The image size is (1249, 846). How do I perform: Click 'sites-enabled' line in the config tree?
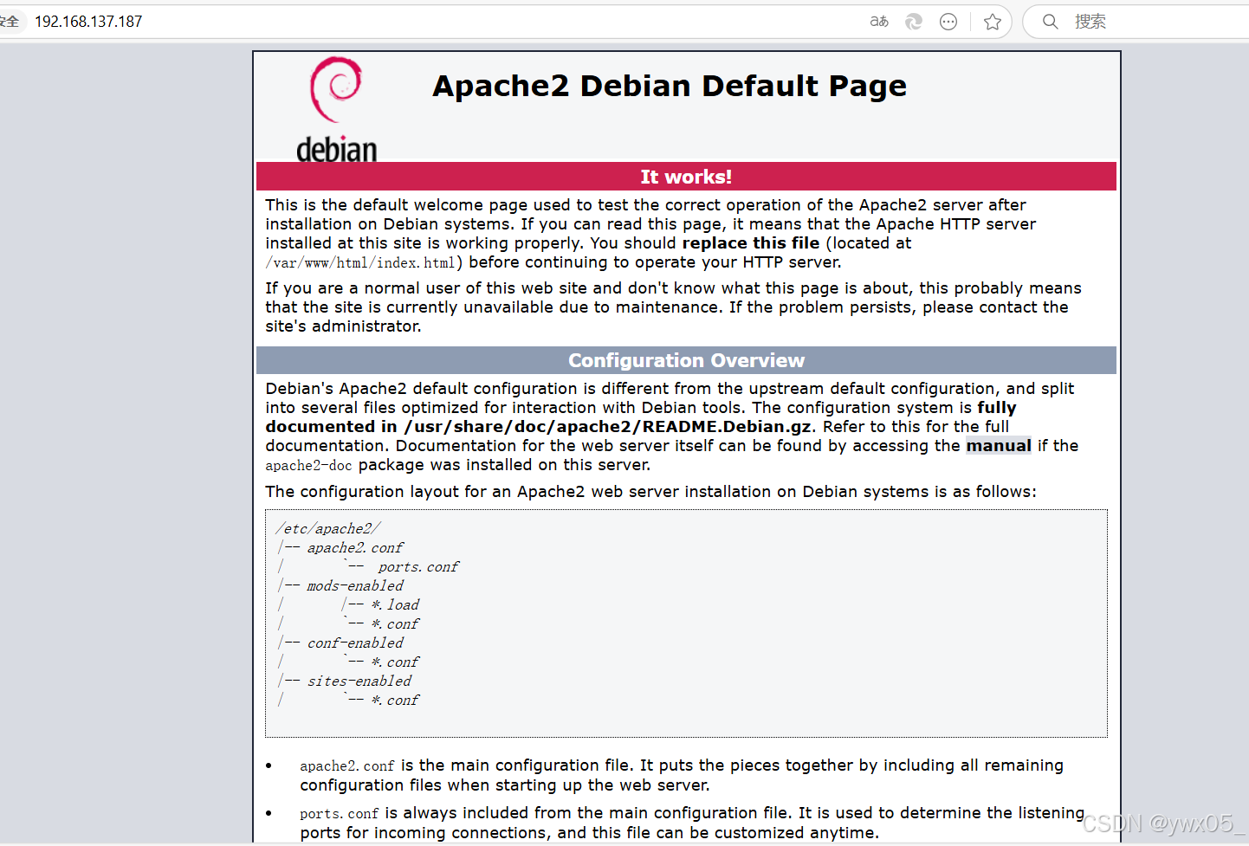[359, 681]
